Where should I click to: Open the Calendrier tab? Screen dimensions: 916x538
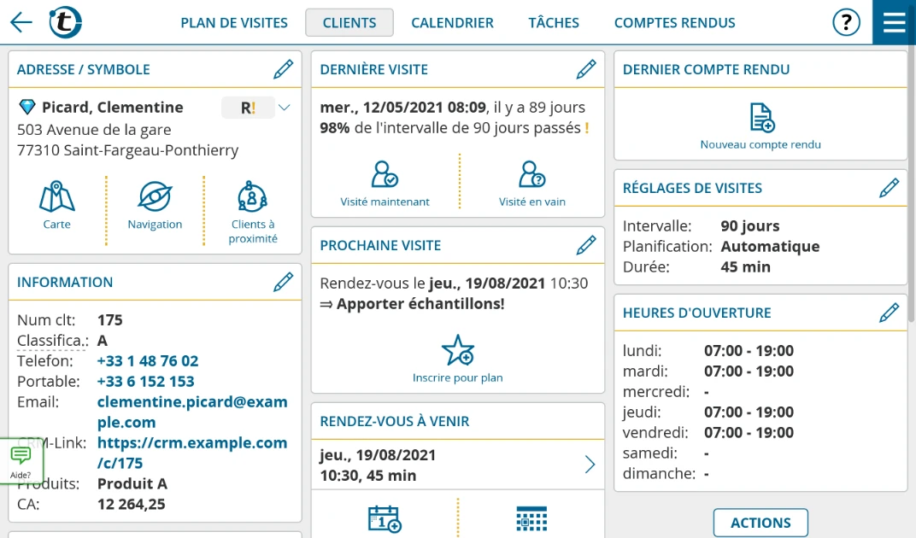click(x=452, y=23)
